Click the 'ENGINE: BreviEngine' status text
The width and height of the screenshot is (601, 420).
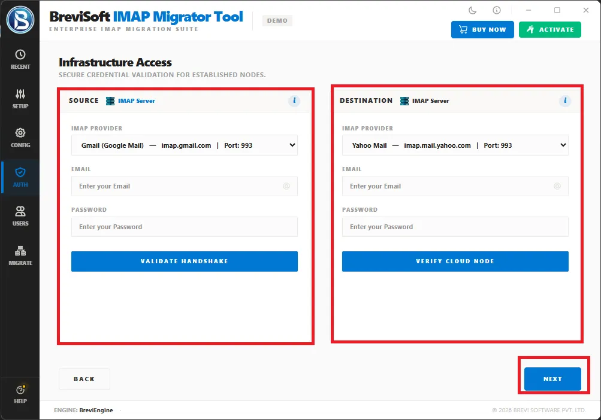click(x=83, y=410)
